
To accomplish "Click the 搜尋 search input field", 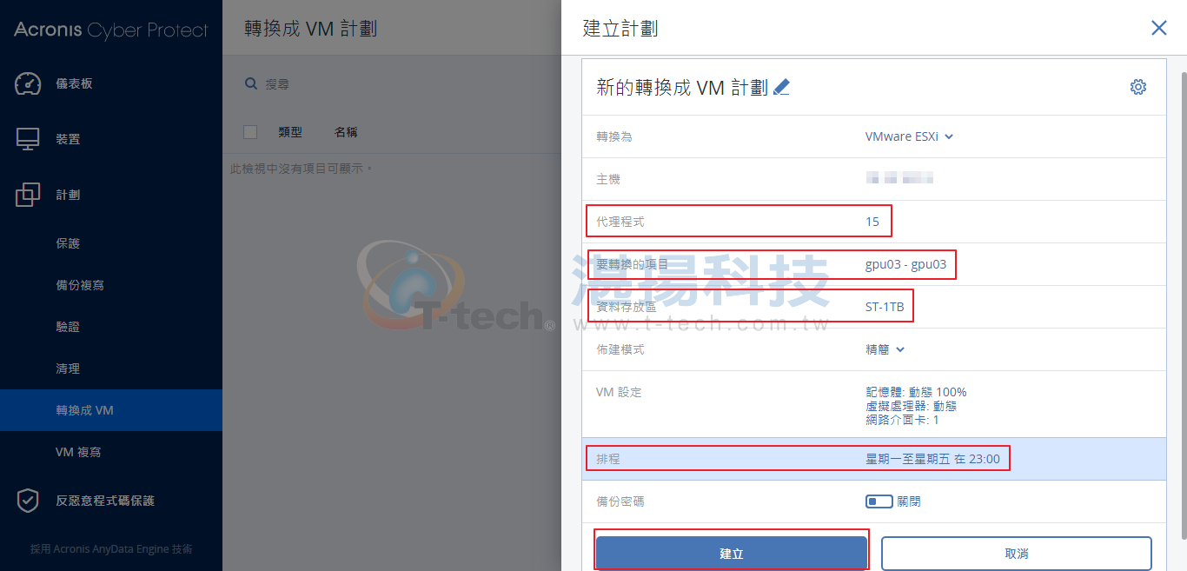I will 400,83.
